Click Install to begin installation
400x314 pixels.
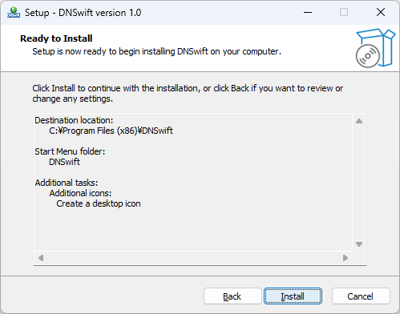(293, 296)
